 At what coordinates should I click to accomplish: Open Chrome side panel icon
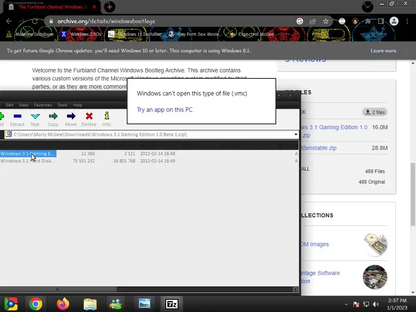point(381,21)
